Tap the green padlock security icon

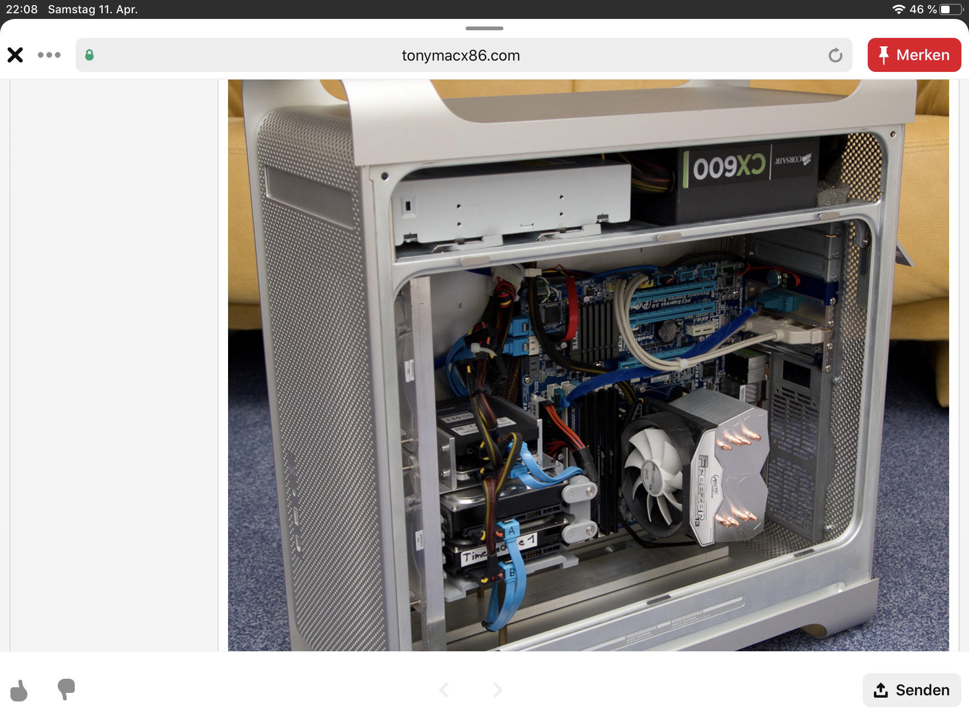pos(89,55)
